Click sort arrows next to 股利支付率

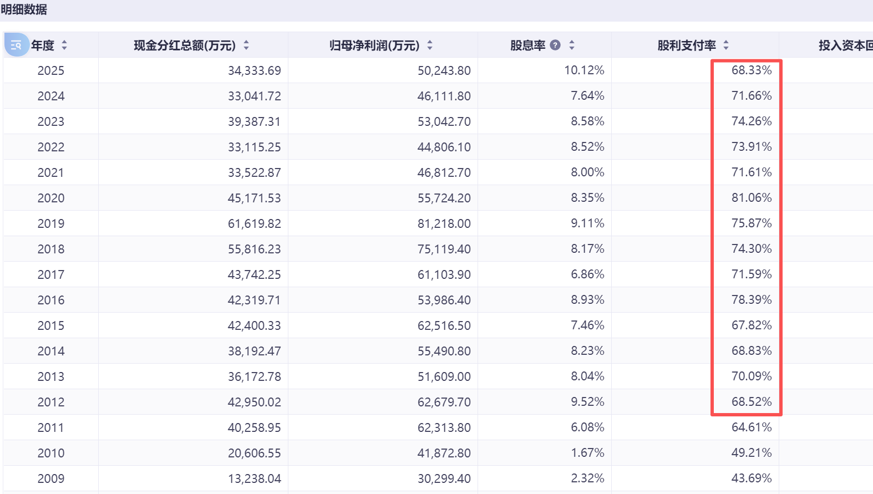pyautogui.click(x=726, y=45)
